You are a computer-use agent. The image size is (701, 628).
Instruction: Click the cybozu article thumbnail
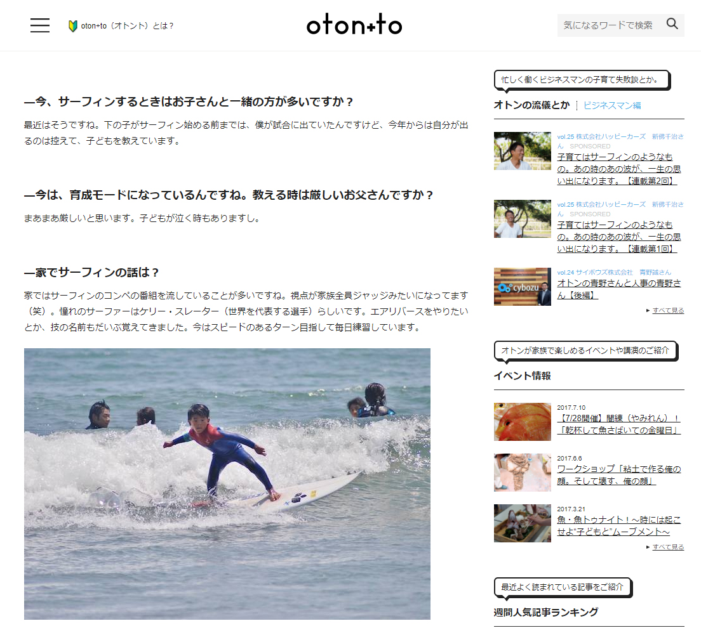click(x=522, y=287)
